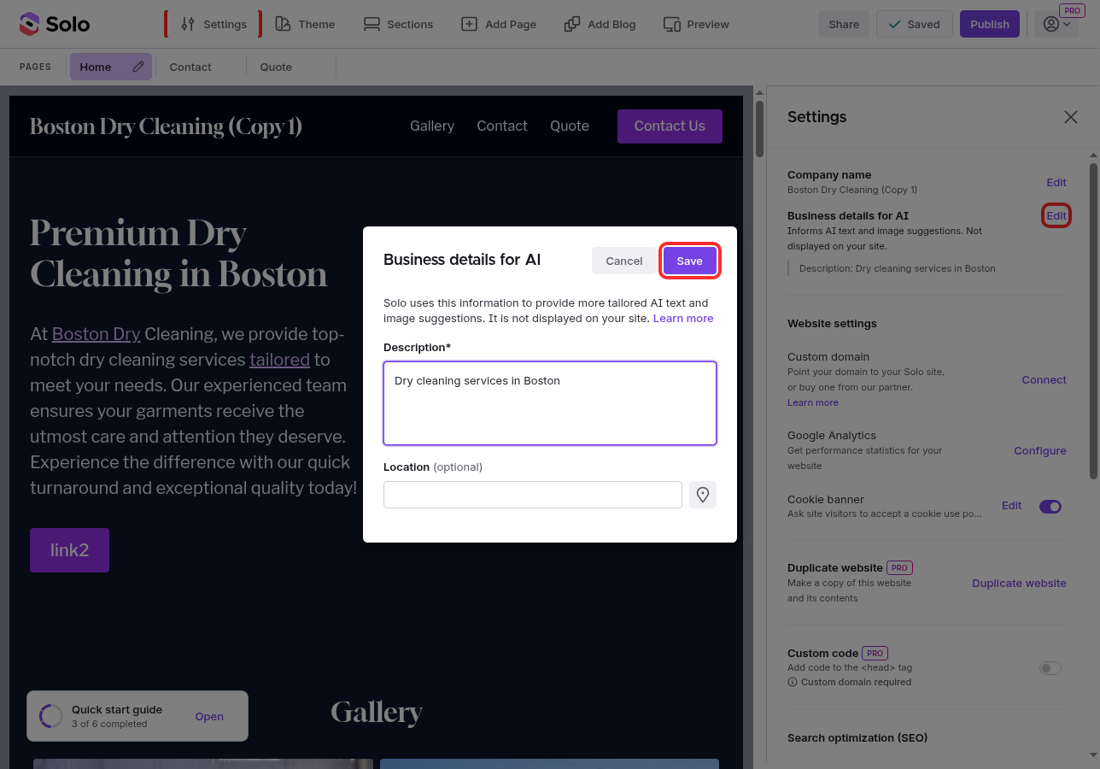
Task: Click the Location input field
Action: point(533,495)
